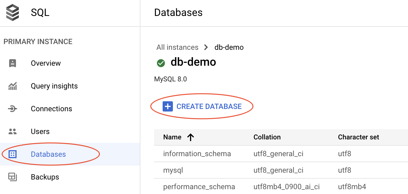Select the Users people icon
408x194 pixels.
pos(13,131)
